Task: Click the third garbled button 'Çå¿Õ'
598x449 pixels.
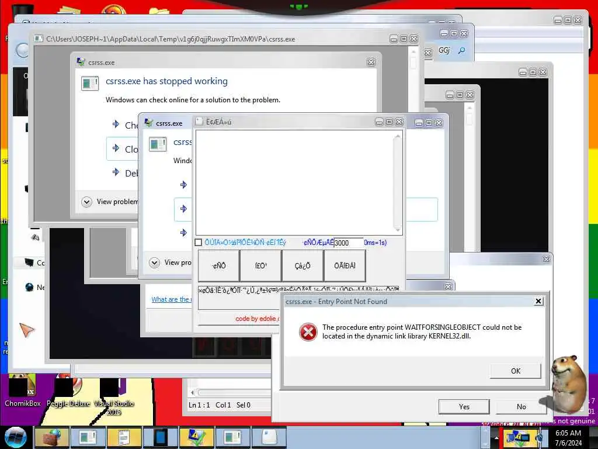Action: pos(303,266)
